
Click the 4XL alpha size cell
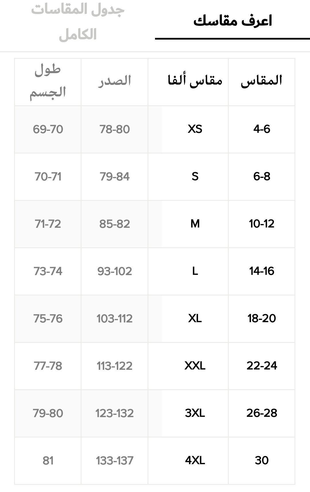[x=195, y=460]
